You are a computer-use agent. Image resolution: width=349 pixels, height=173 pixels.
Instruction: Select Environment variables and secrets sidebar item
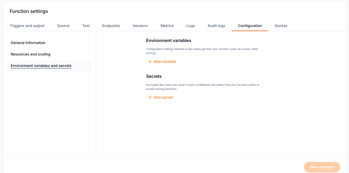click(49, 66)
